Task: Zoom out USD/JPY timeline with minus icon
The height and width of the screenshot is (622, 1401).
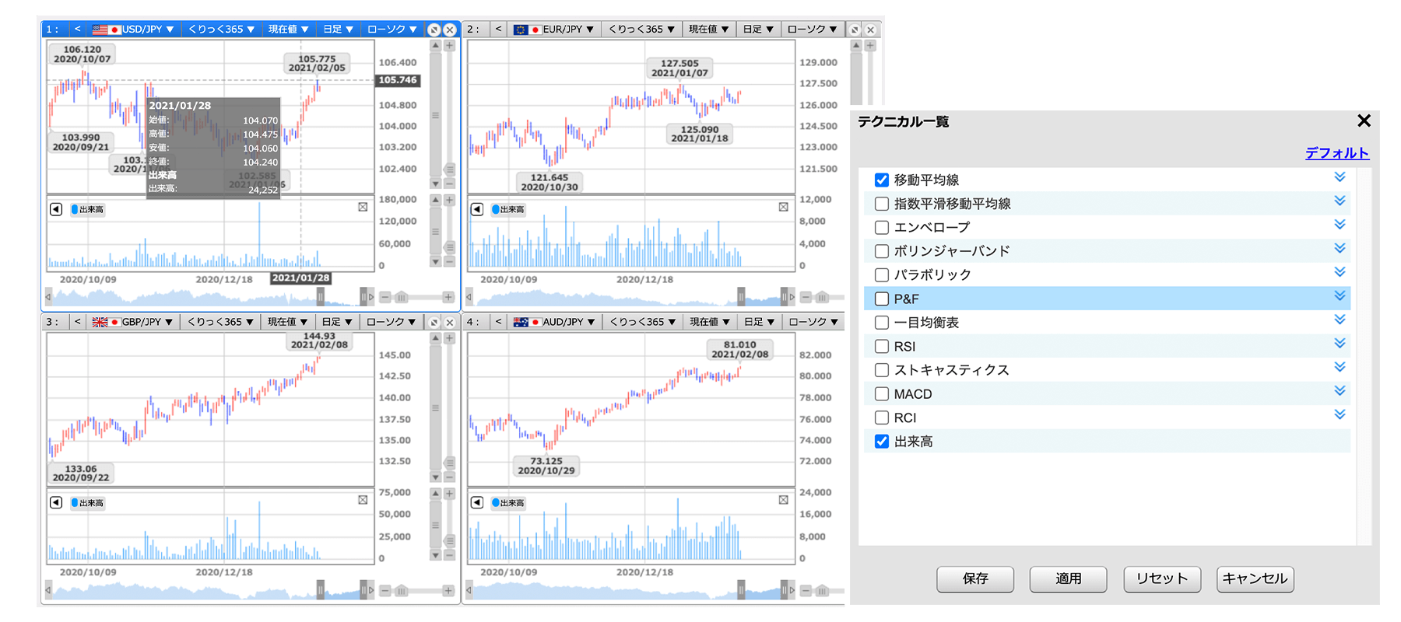Action: point(385,297)
